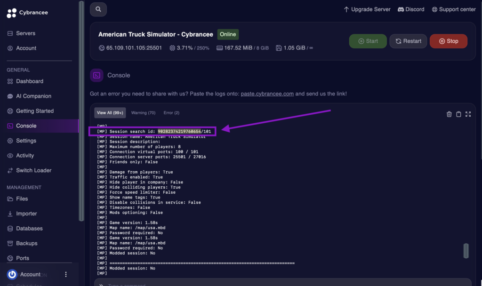Screen dimensions: 482x286
Task: Open the Discord link
Action: click(x=411, y=9)
